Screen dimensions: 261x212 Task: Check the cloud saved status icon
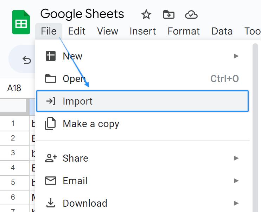[191, 15]
